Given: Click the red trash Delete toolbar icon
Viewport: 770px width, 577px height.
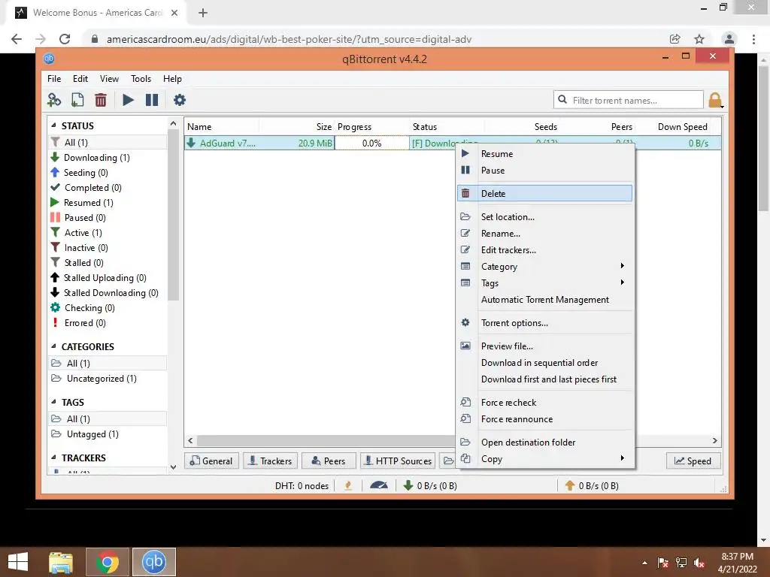Looking at the screenshot, I should pos(101,100).
